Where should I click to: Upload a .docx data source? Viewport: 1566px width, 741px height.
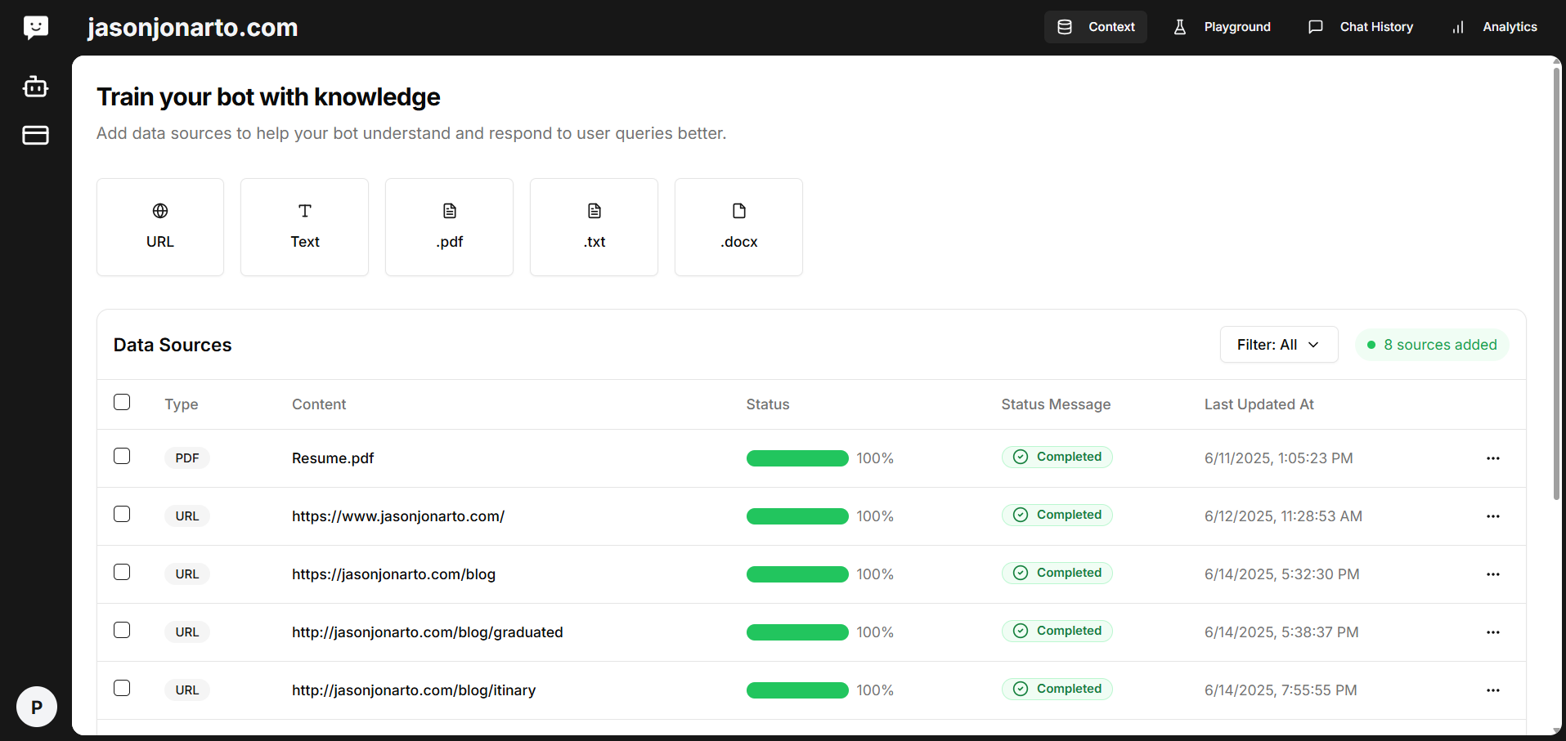coord(738,227)
